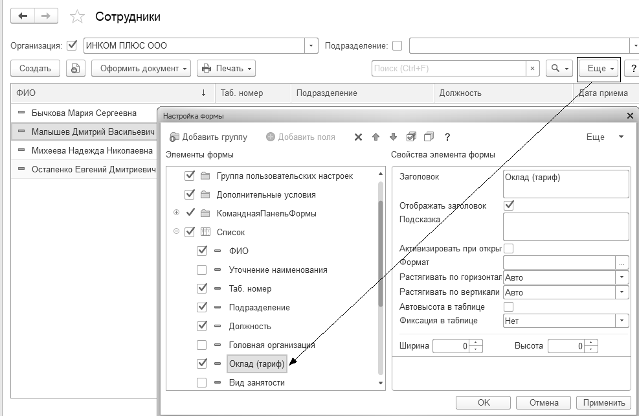Select the Должность element in the tree
This screenshot has height=416, width=639.
point(250,327)
